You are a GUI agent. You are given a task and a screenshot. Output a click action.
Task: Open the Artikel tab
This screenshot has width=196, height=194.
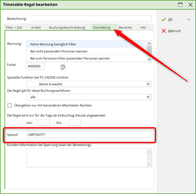tap(36, 27)
